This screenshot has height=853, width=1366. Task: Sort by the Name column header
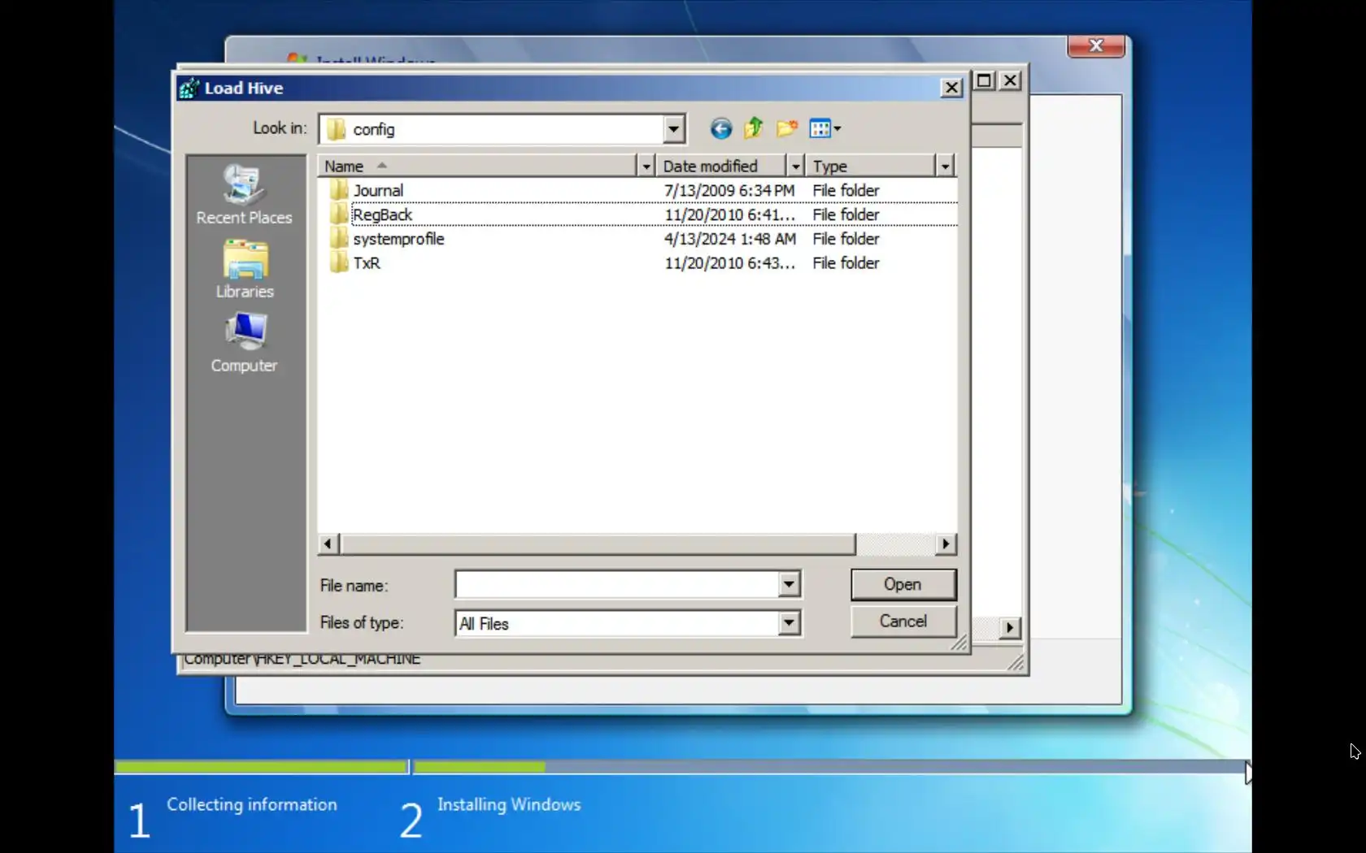click(x=477, y=166)
